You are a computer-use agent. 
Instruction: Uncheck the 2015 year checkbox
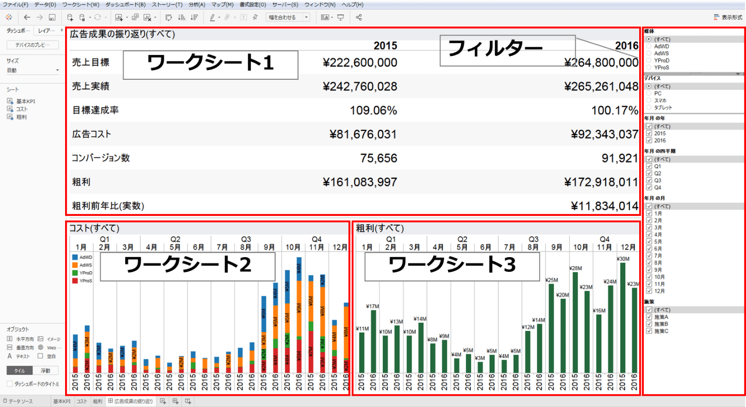point(648,133)
